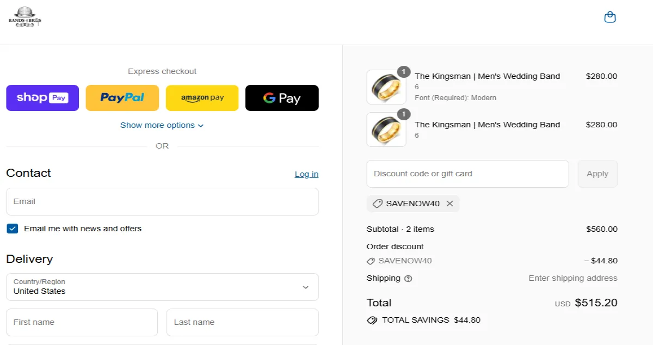The image size is (653, 345).
Task: Click first Kingsman ring thumbnail with Modern font
Action: 386,87
